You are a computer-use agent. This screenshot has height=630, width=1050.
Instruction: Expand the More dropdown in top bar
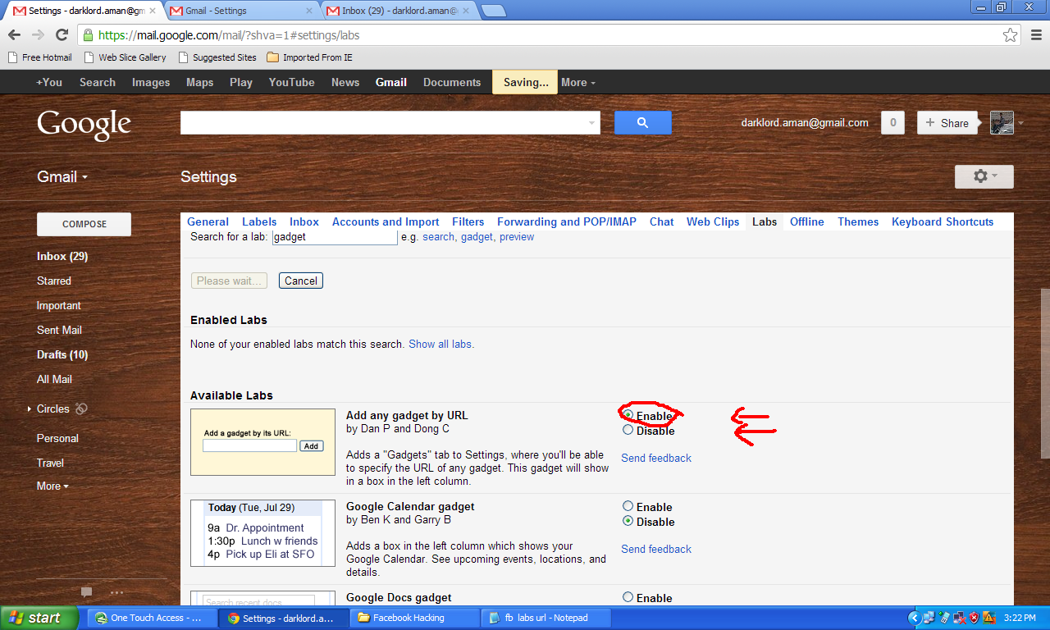(578, 82)
